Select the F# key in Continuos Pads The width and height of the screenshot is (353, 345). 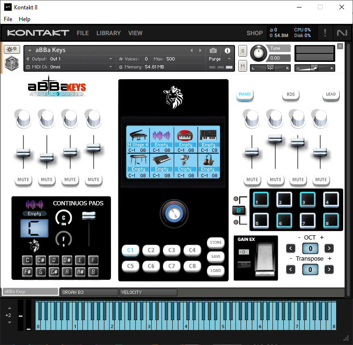coord(28,272)
